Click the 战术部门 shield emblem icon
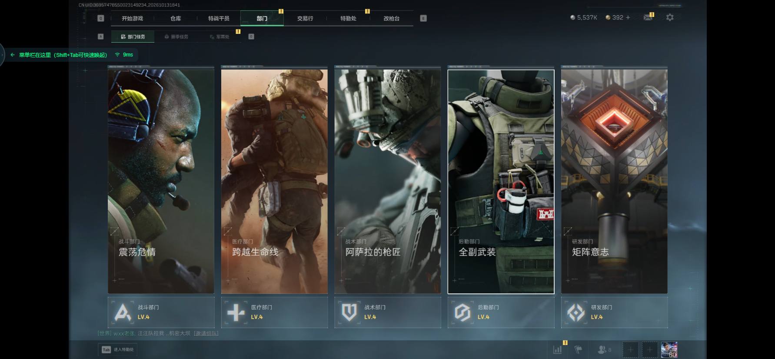 pos(349,312)
